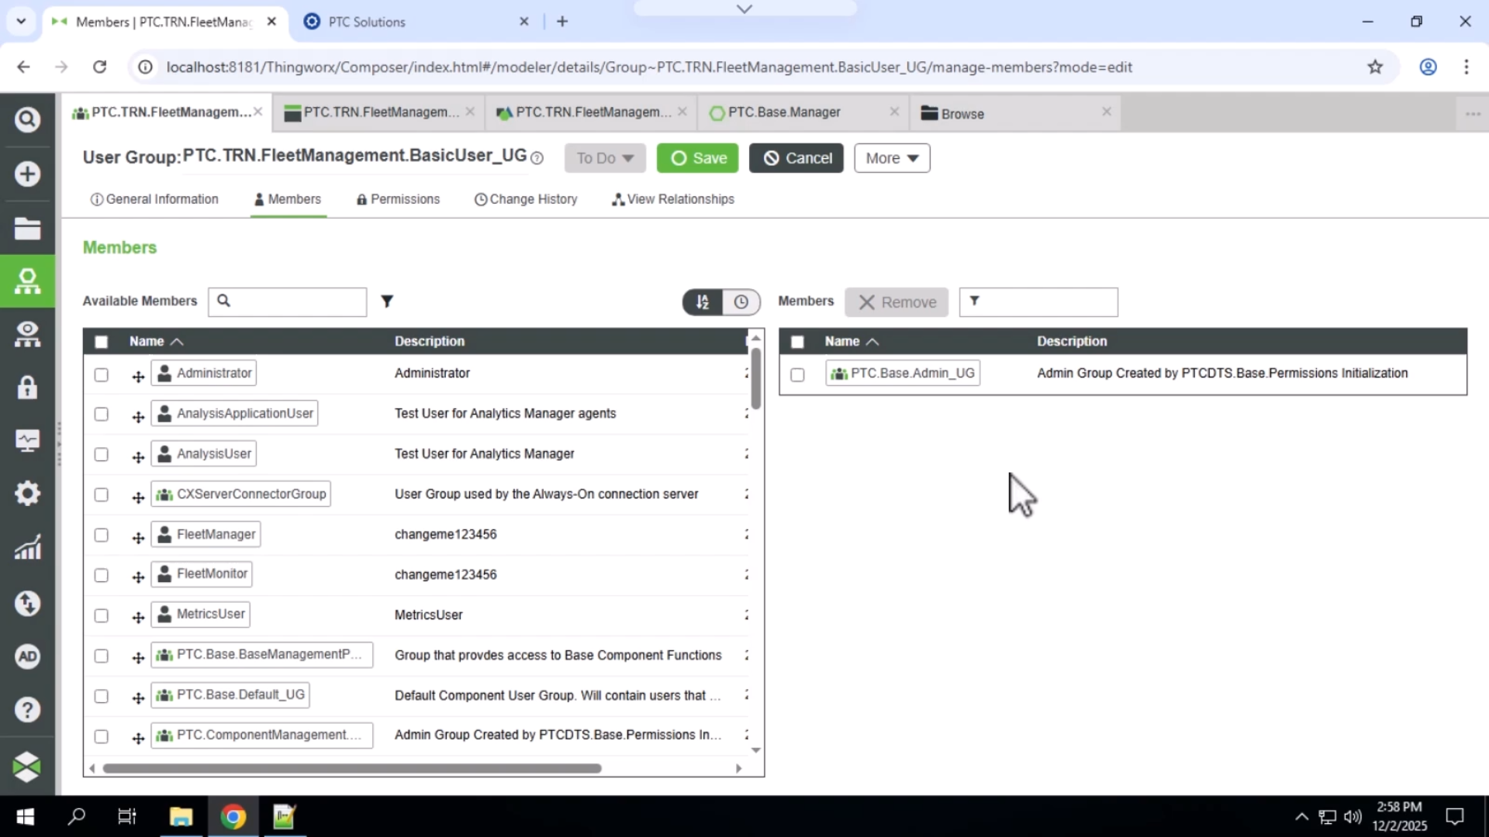Open the search icon in left sidebar

tap(27, 119)
